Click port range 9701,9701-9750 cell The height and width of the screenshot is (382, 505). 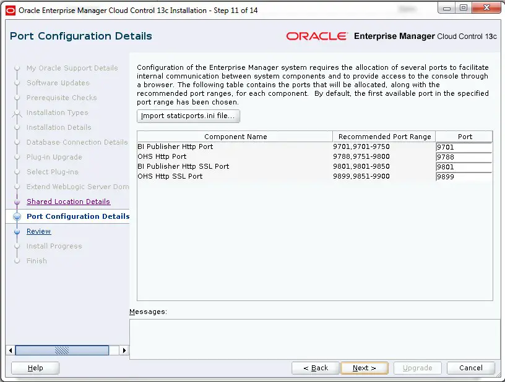tap(361, 146)
